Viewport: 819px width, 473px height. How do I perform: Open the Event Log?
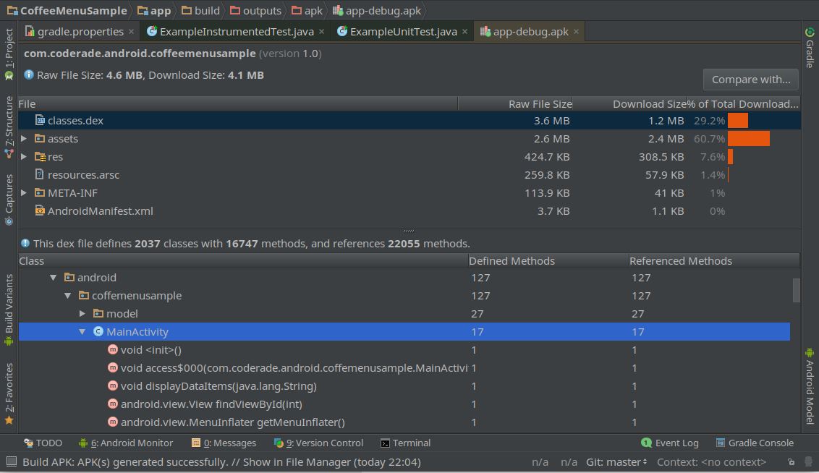coord(670,443)
